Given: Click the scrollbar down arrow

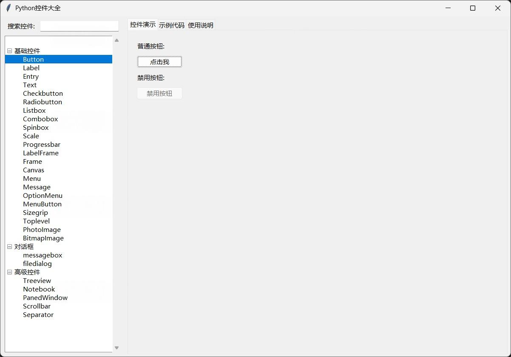Looking at the screenshot, I should pos(116,348).
